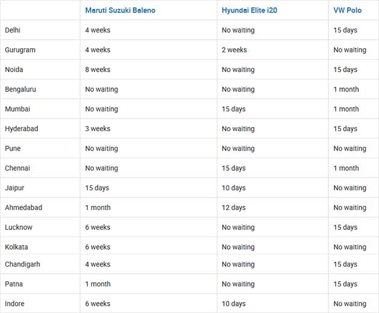This screenshot has width=379, height=313.
Task: Select the 2 weeks cell in Gurugram row
Action: (234, 50)
